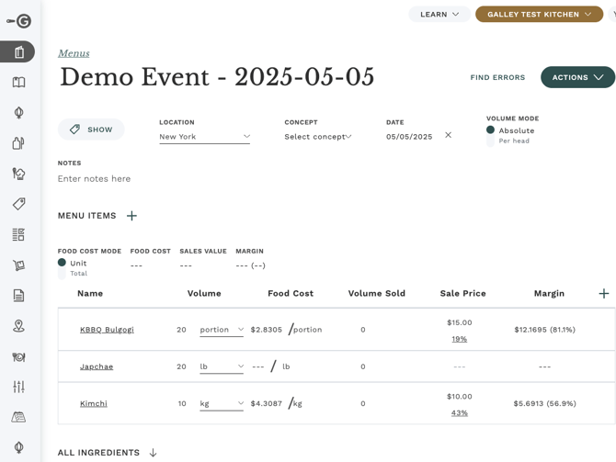This screenshot has height=462, width=616.
Task: Switch food cost mode to Total
Action: (62, 274)
